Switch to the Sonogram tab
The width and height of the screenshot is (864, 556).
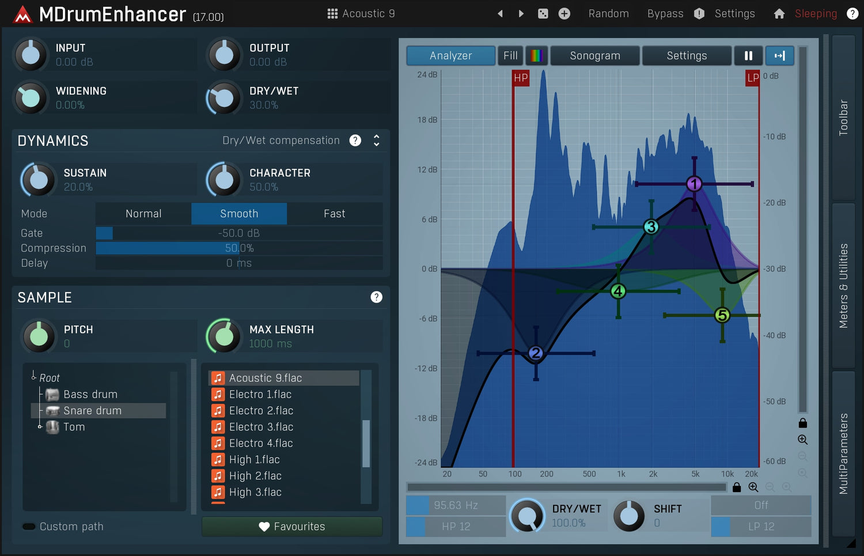pyautogui.click(x=594, y=55)
